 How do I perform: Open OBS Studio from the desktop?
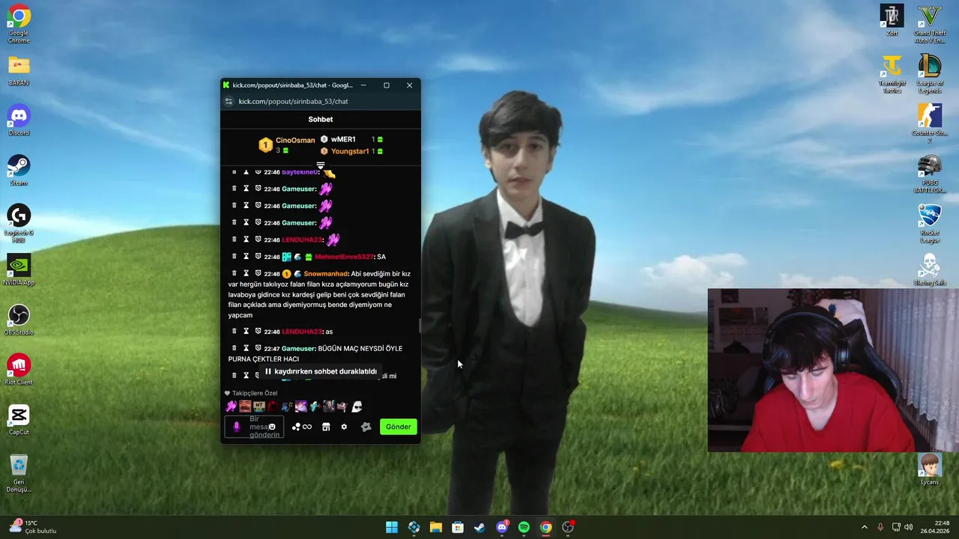(19, 320)
